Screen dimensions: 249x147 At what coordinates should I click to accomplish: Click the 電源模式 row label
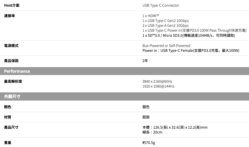click(11, 46)
